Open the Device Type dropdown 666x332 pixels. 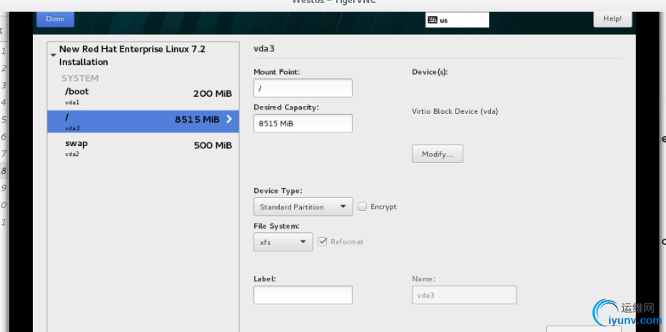pyautogui.click(x=303, y=207)
